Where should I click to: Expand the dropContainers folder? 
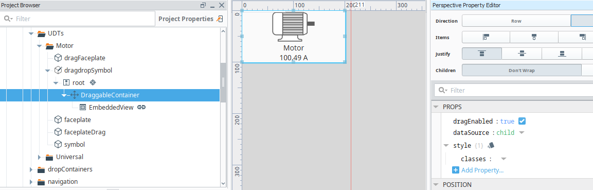click(x=31, y=169)
